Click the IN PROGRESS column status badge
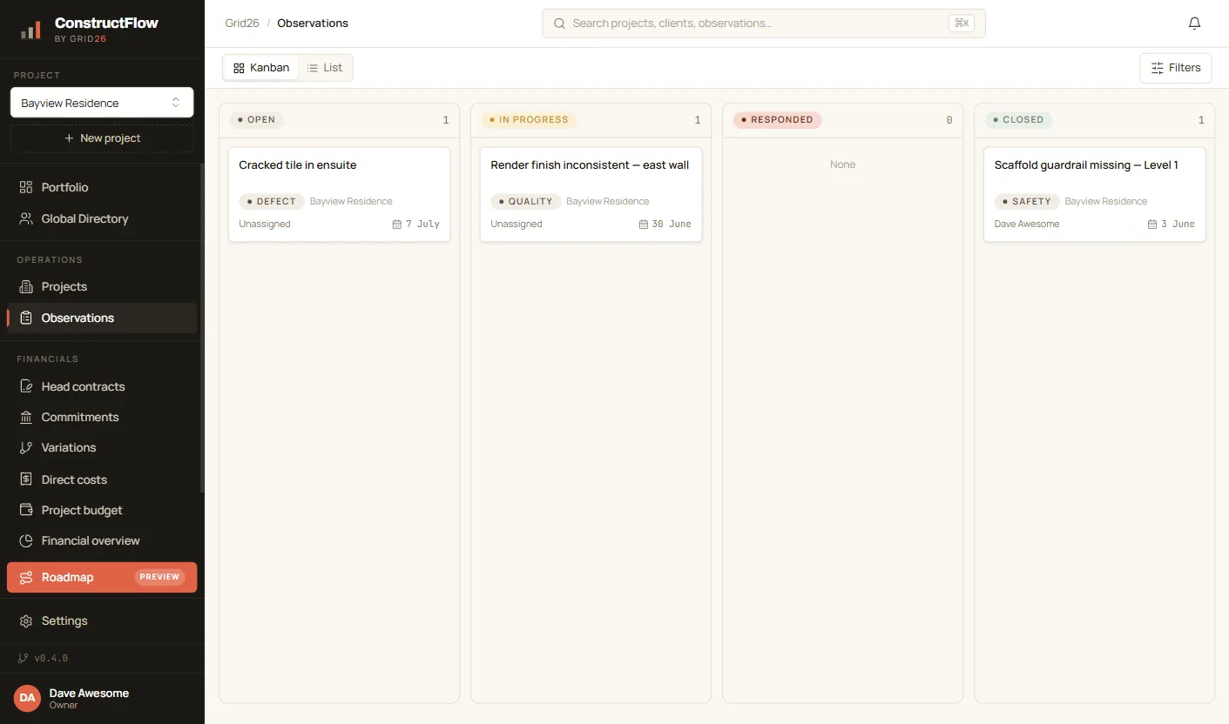The image size is (1229, 724). pyautogui.click(x=529, y=120)
